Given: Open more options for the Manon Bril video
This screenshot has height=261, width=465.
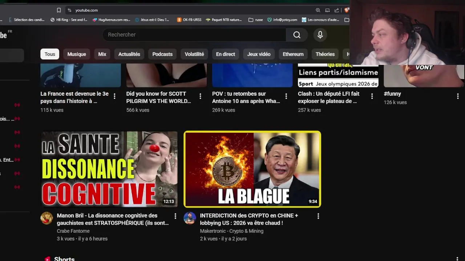Looking at the screenshot, I should pyautogui.click(x=175, y=216).
